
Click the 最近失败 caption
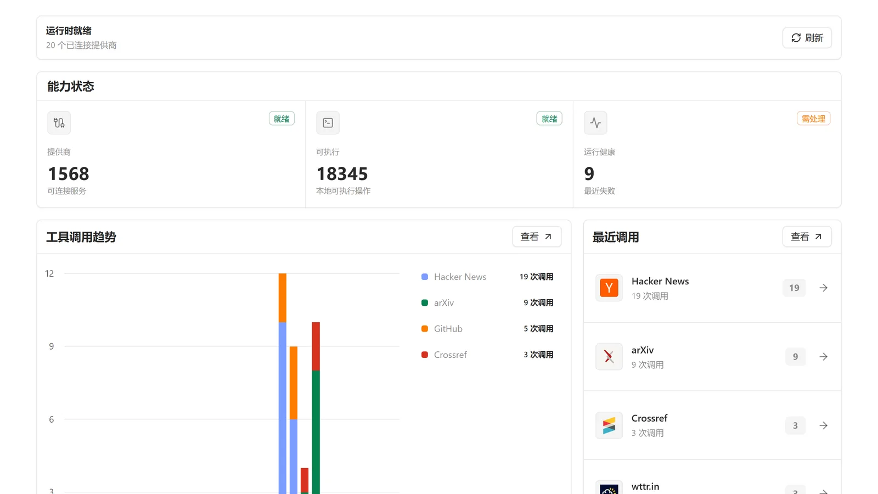pyautogui.click(x=599, y=191)
